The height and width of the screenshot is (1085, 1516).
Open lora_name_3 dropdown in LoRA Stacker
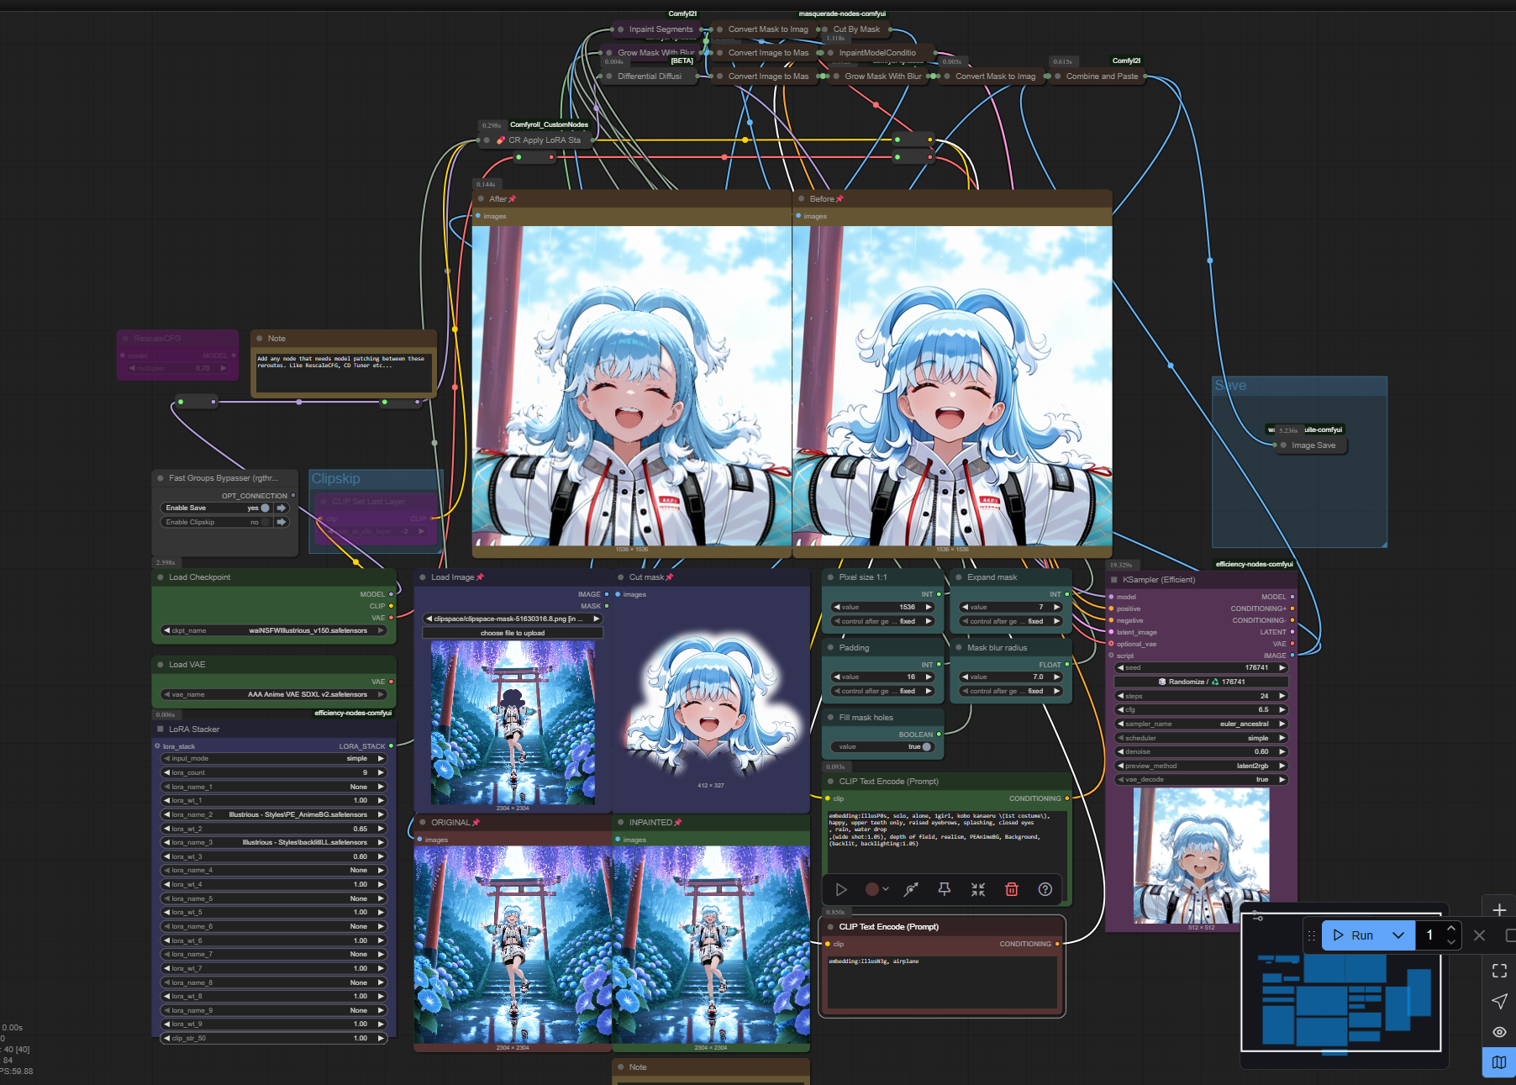pyautogui.click(x=274, y=842)
